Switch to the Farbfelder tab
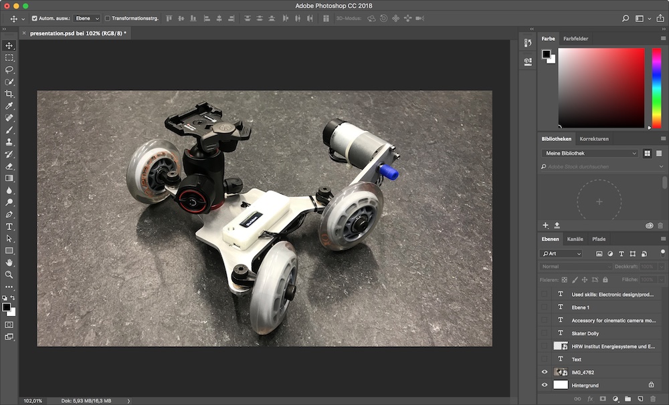Screen dimensions: 669x405 click(575, 38)
